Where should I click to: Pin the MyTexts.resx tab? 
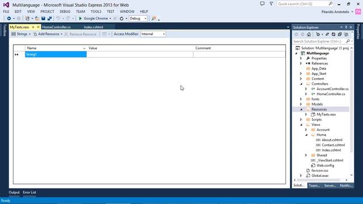point(33,27)
